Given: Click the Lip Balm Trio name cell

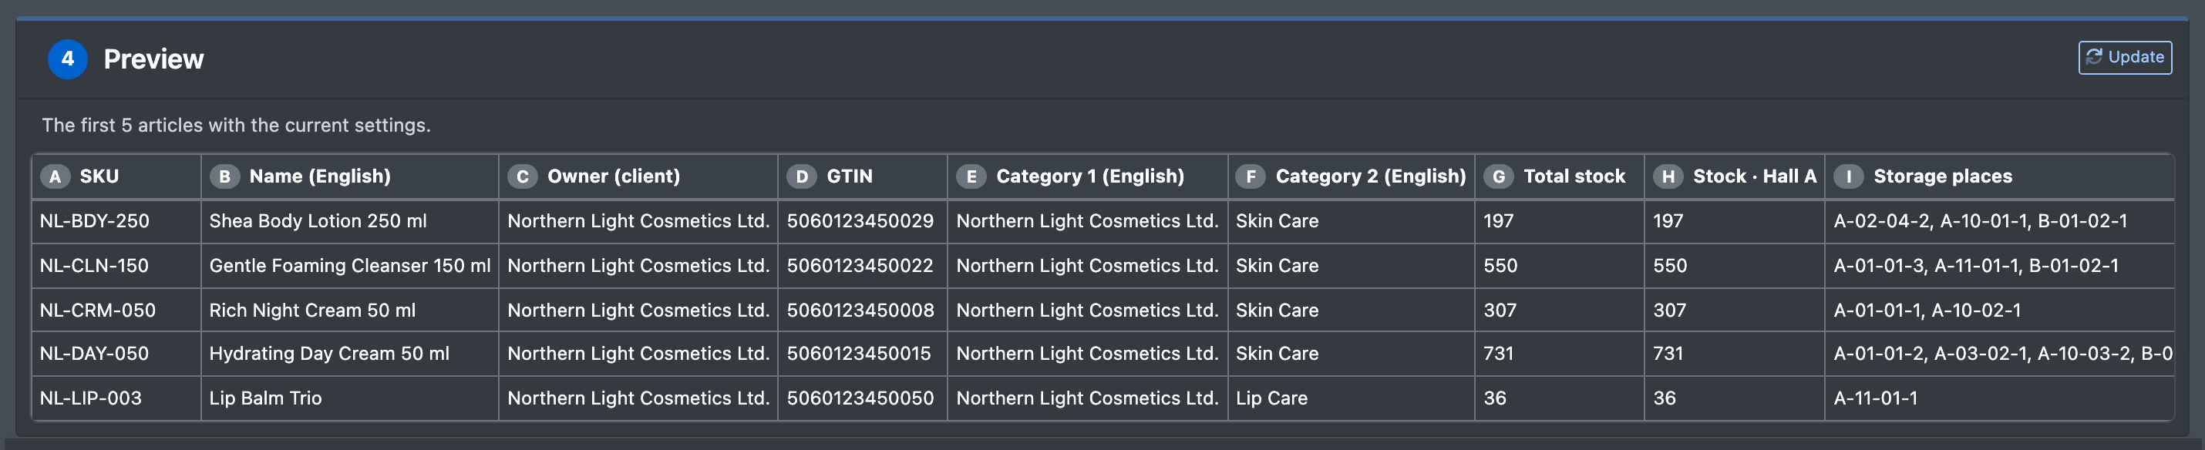Looking at the screenshot, I should point(349,398).
